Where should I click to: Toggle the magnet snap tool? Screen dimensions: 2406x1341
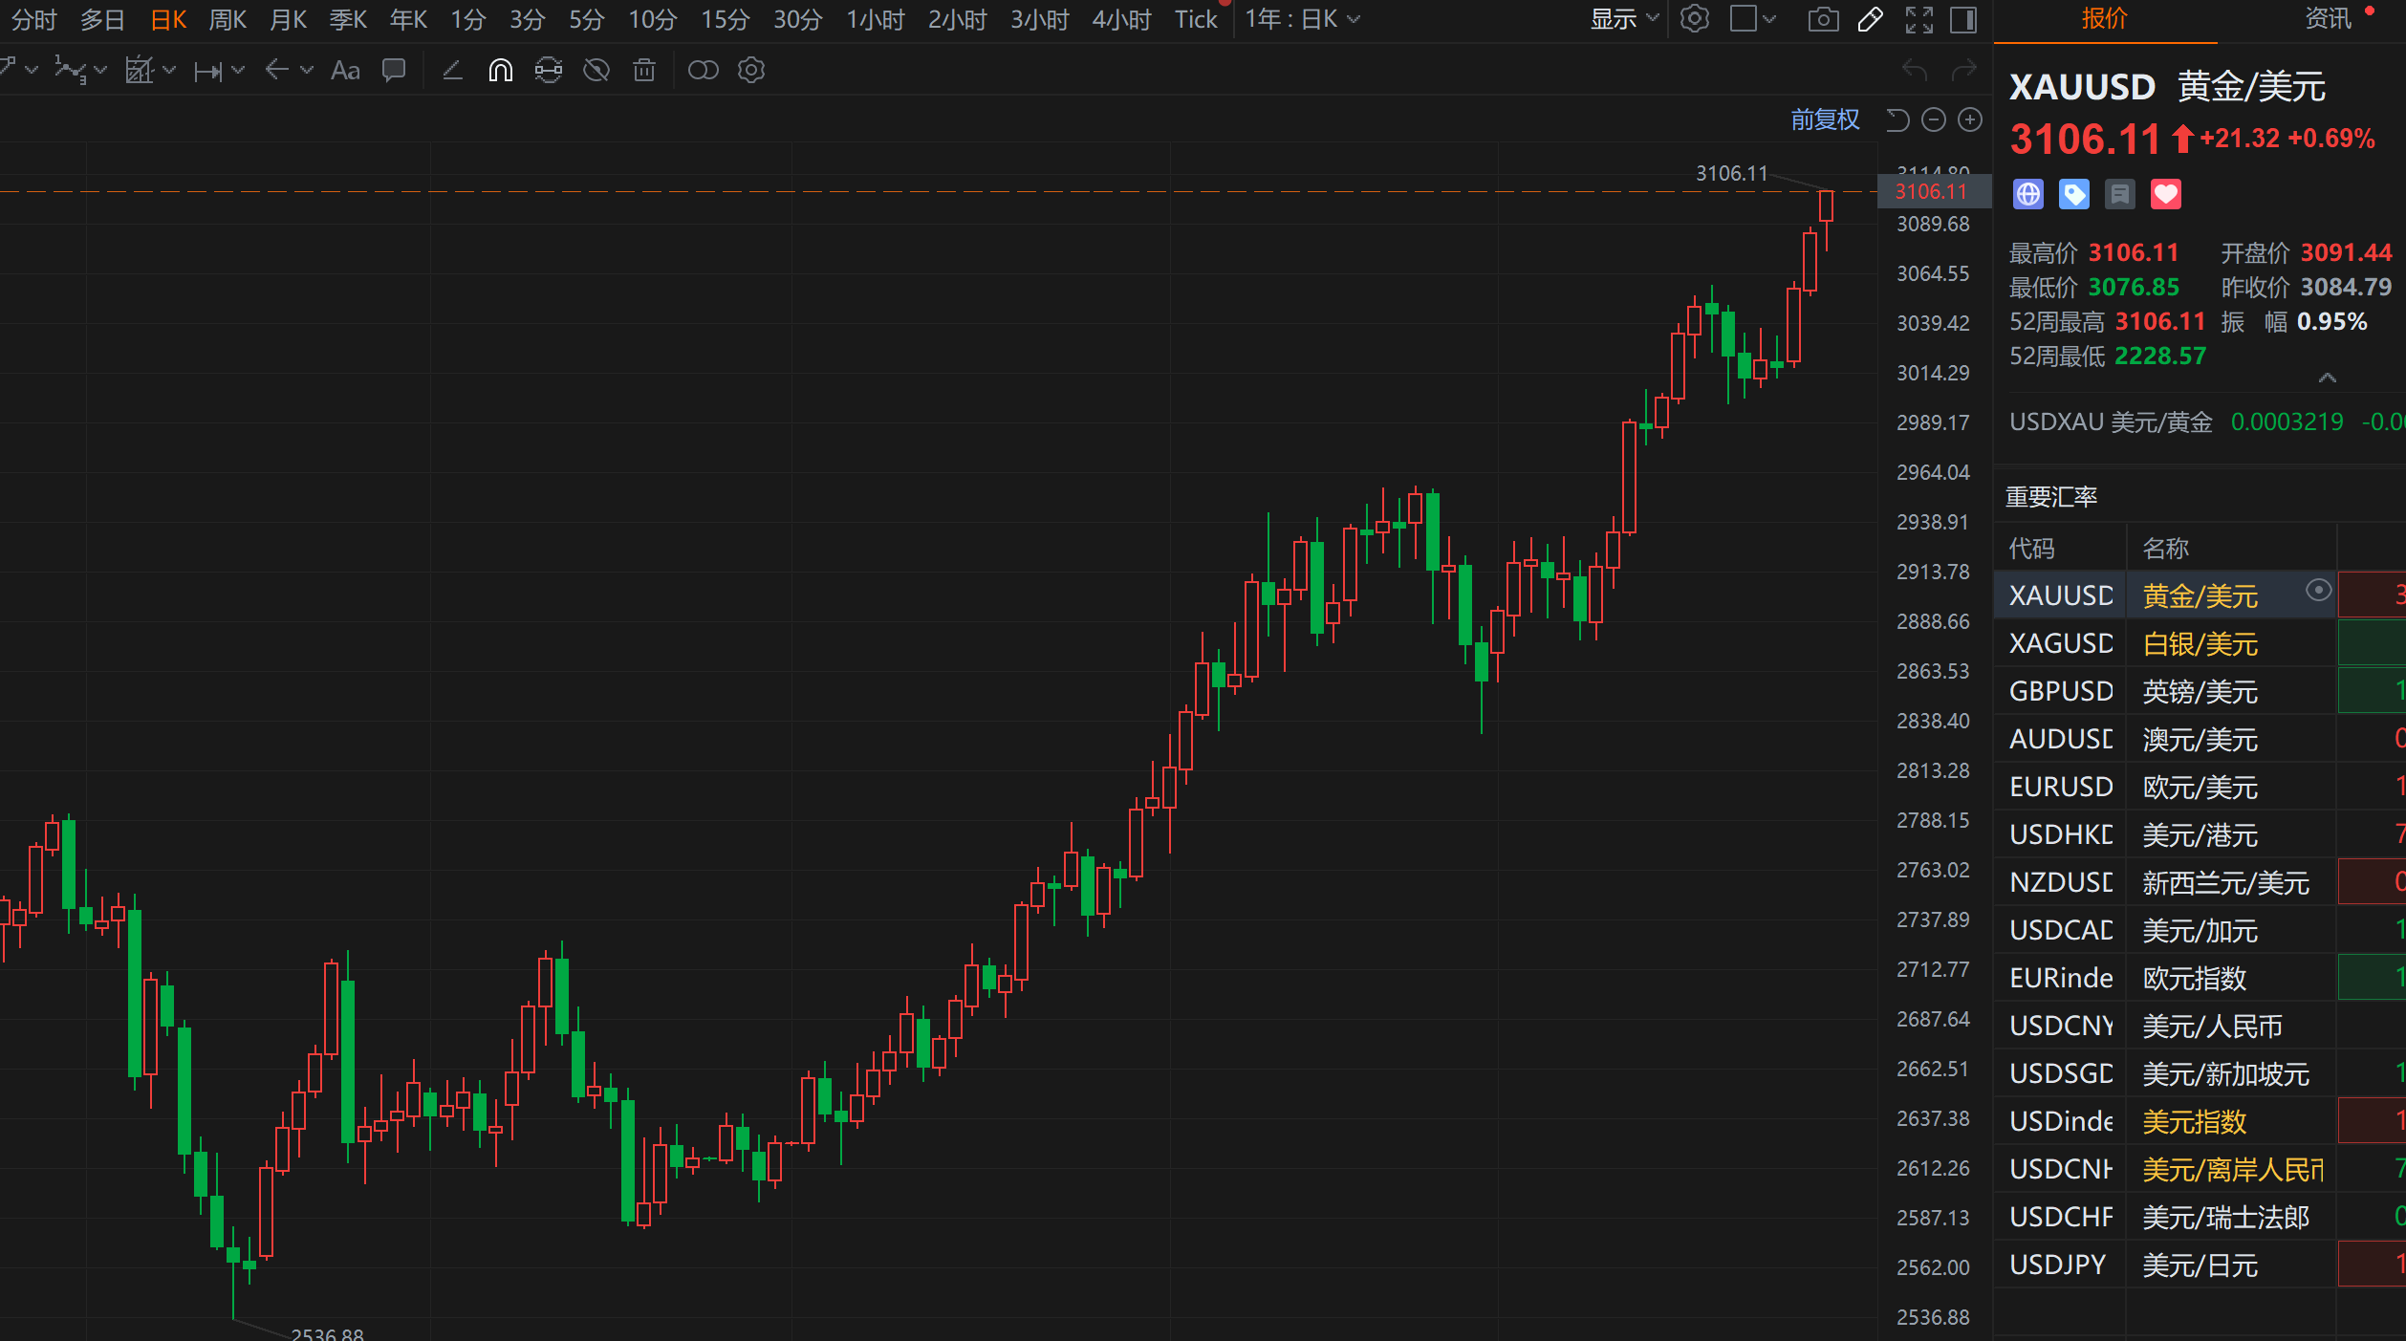pos(500,71)
